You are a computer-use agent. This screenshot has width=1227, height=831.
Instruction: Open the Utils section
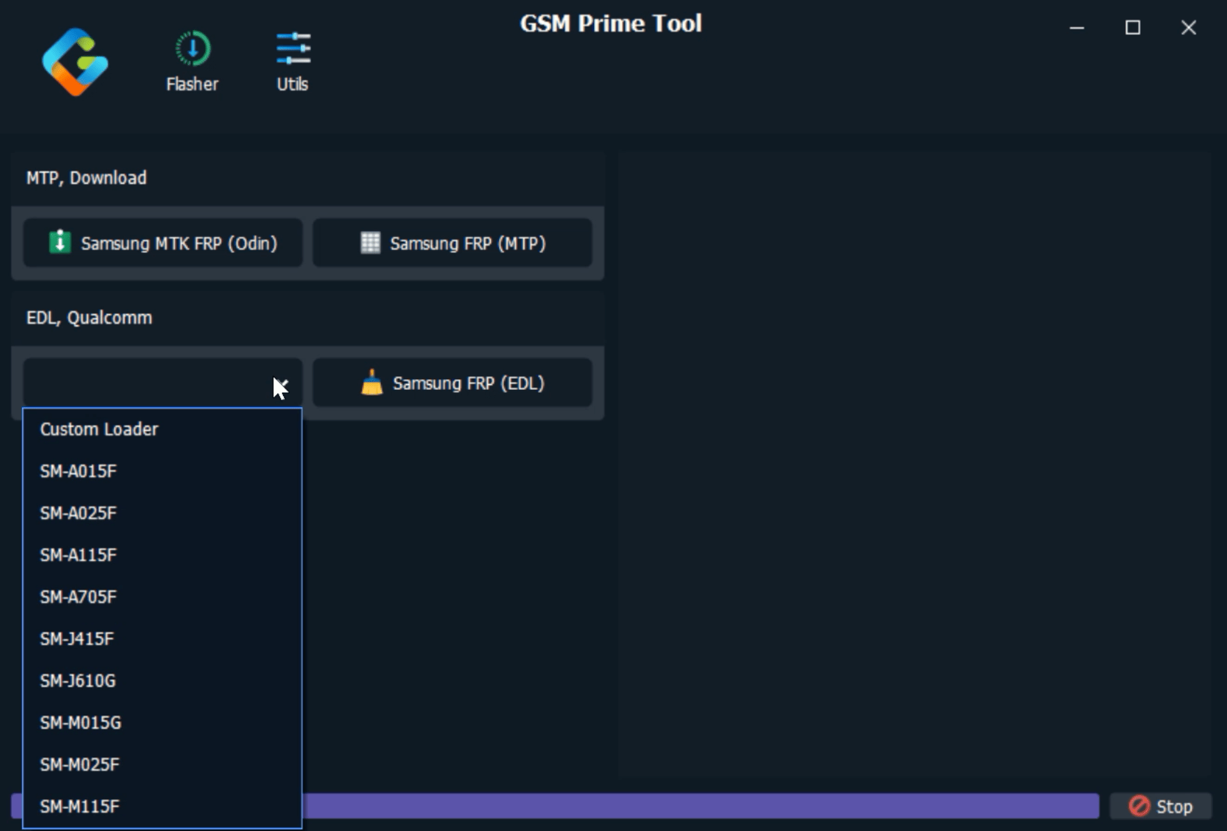coord(292,62)
